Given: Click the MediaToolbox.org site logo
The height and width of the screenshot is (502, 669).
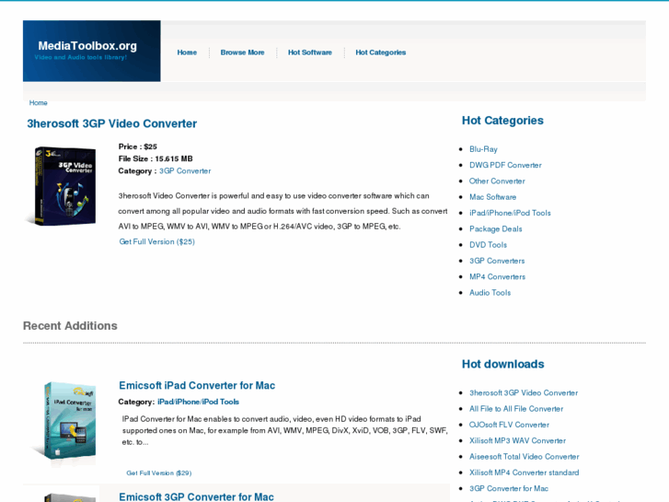Looking at the screenshot, I should click(87, 46).
